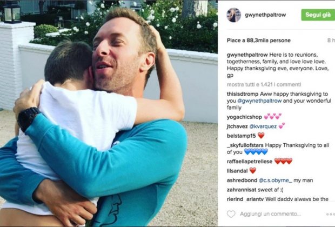Screen dimensions: 335x227
Task: Show list of 88,3mila people who liked
Action: click(x=259, y=41)
